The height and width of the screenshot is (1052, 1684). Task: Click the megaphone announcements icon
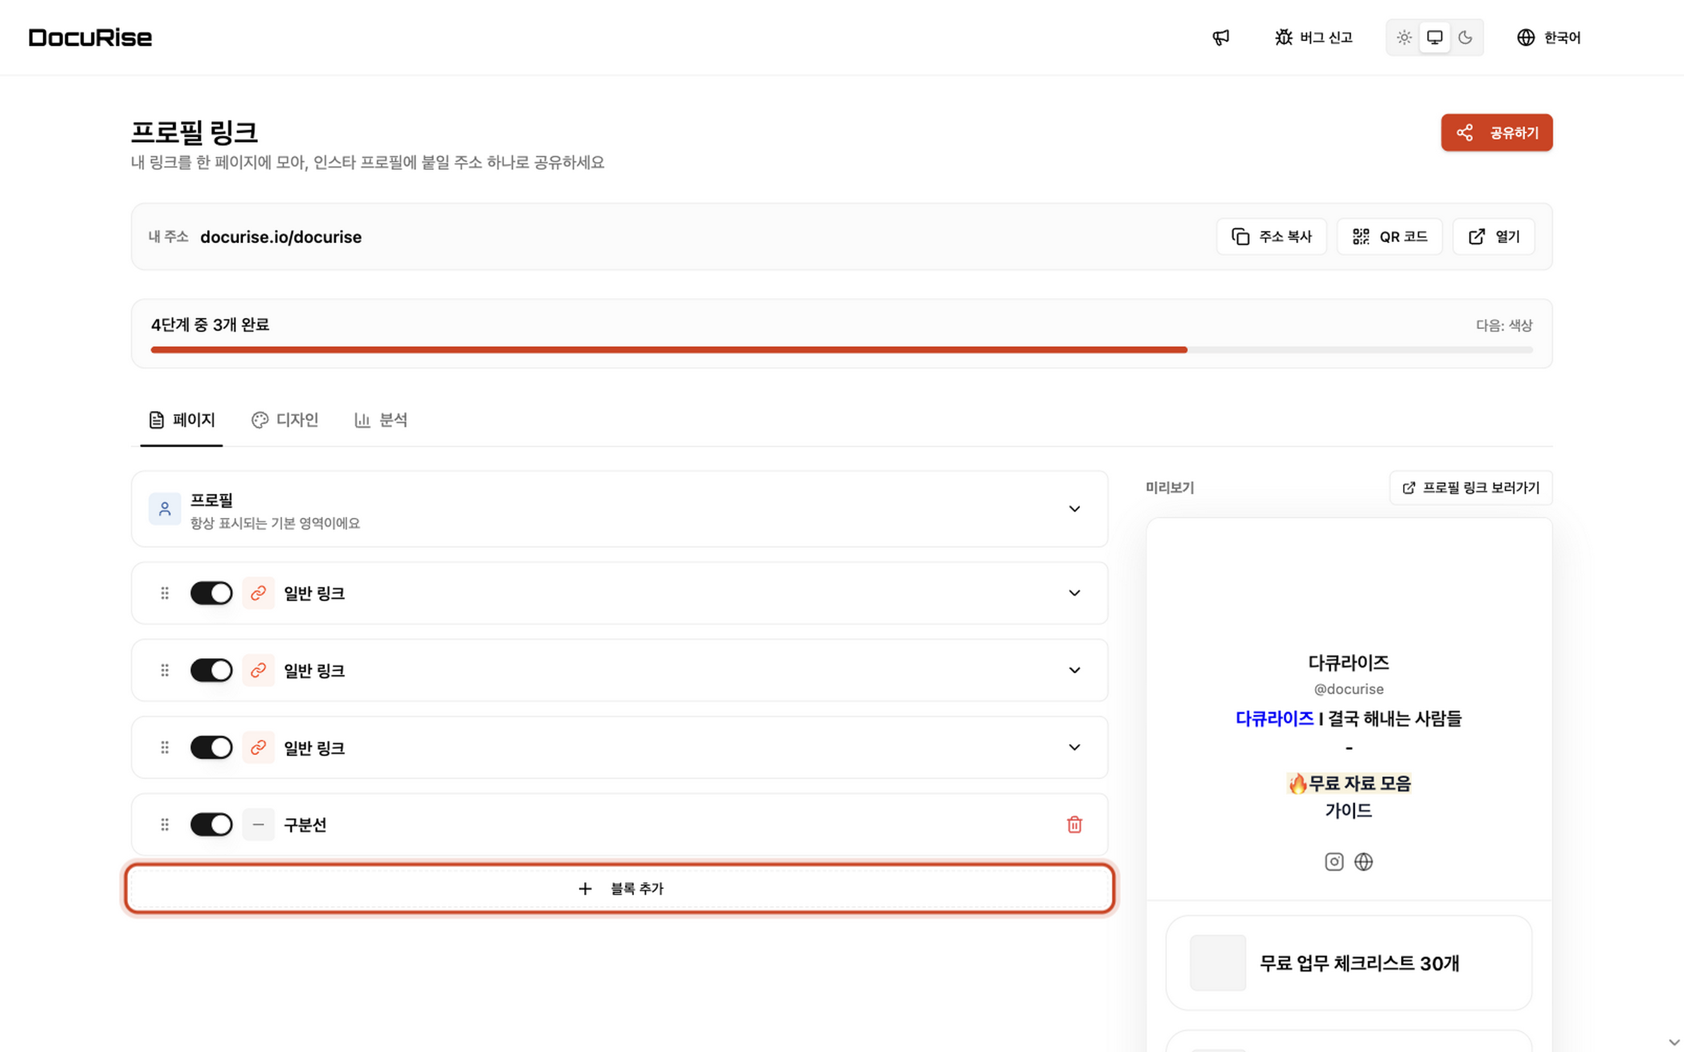(x=1220, y=37)
